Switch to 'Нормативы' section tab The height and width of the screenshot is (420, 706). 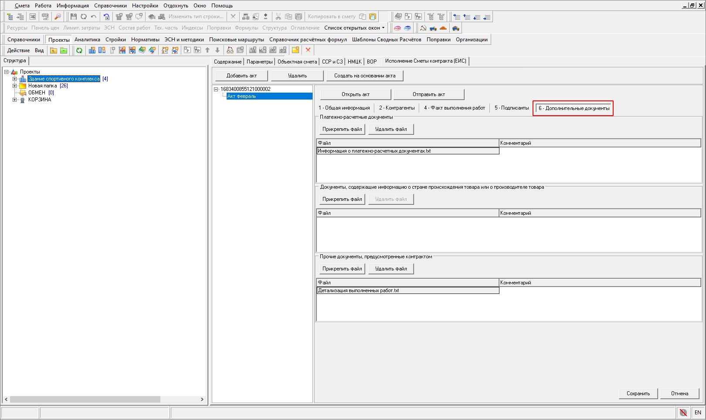click(x=145, y=40)
